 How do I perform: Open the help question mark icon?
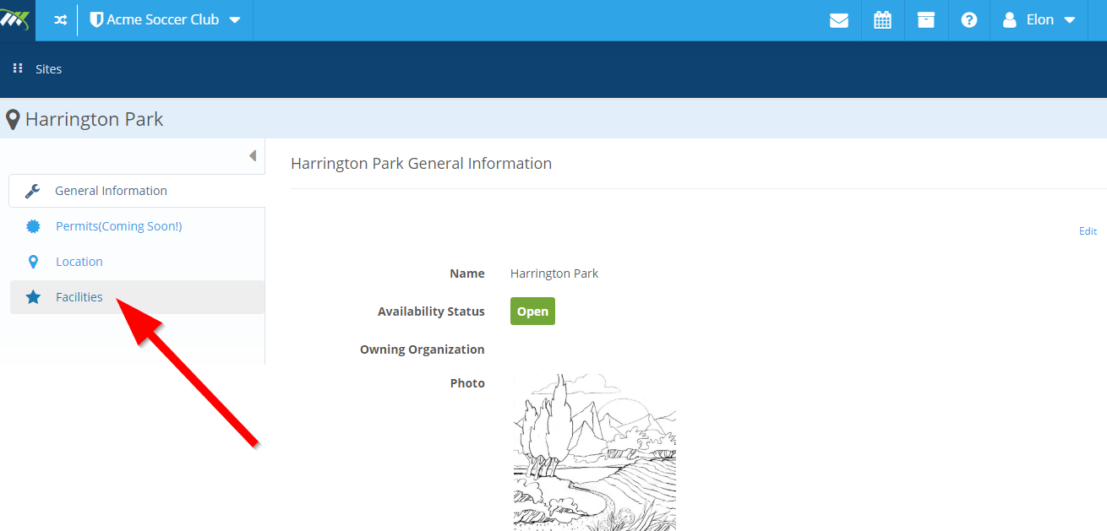pyautogui.click(x=969, y=20)
